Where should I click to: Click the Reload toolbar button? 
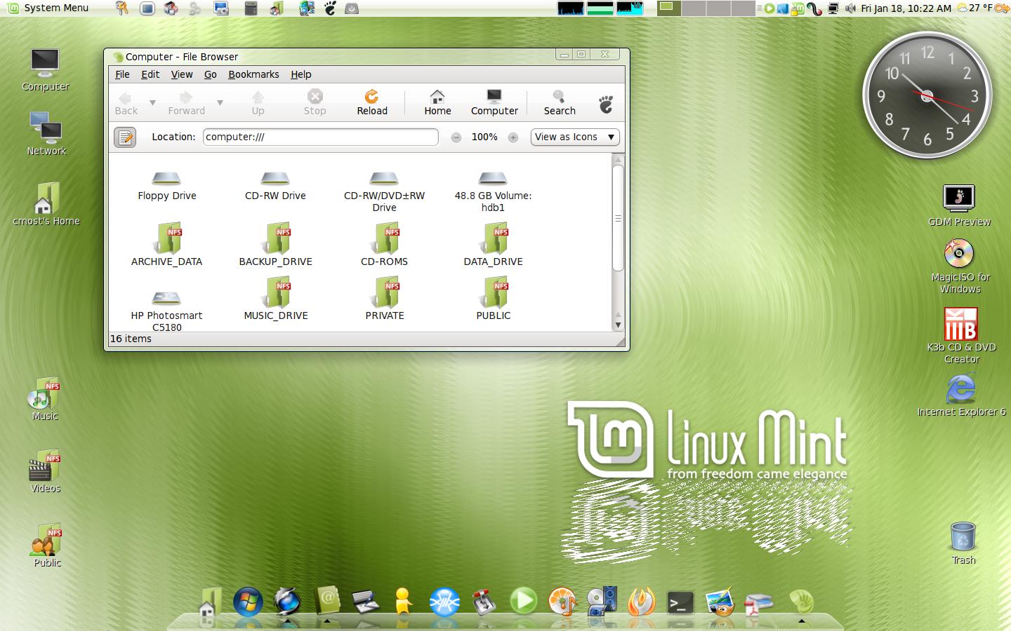[372, 102]
